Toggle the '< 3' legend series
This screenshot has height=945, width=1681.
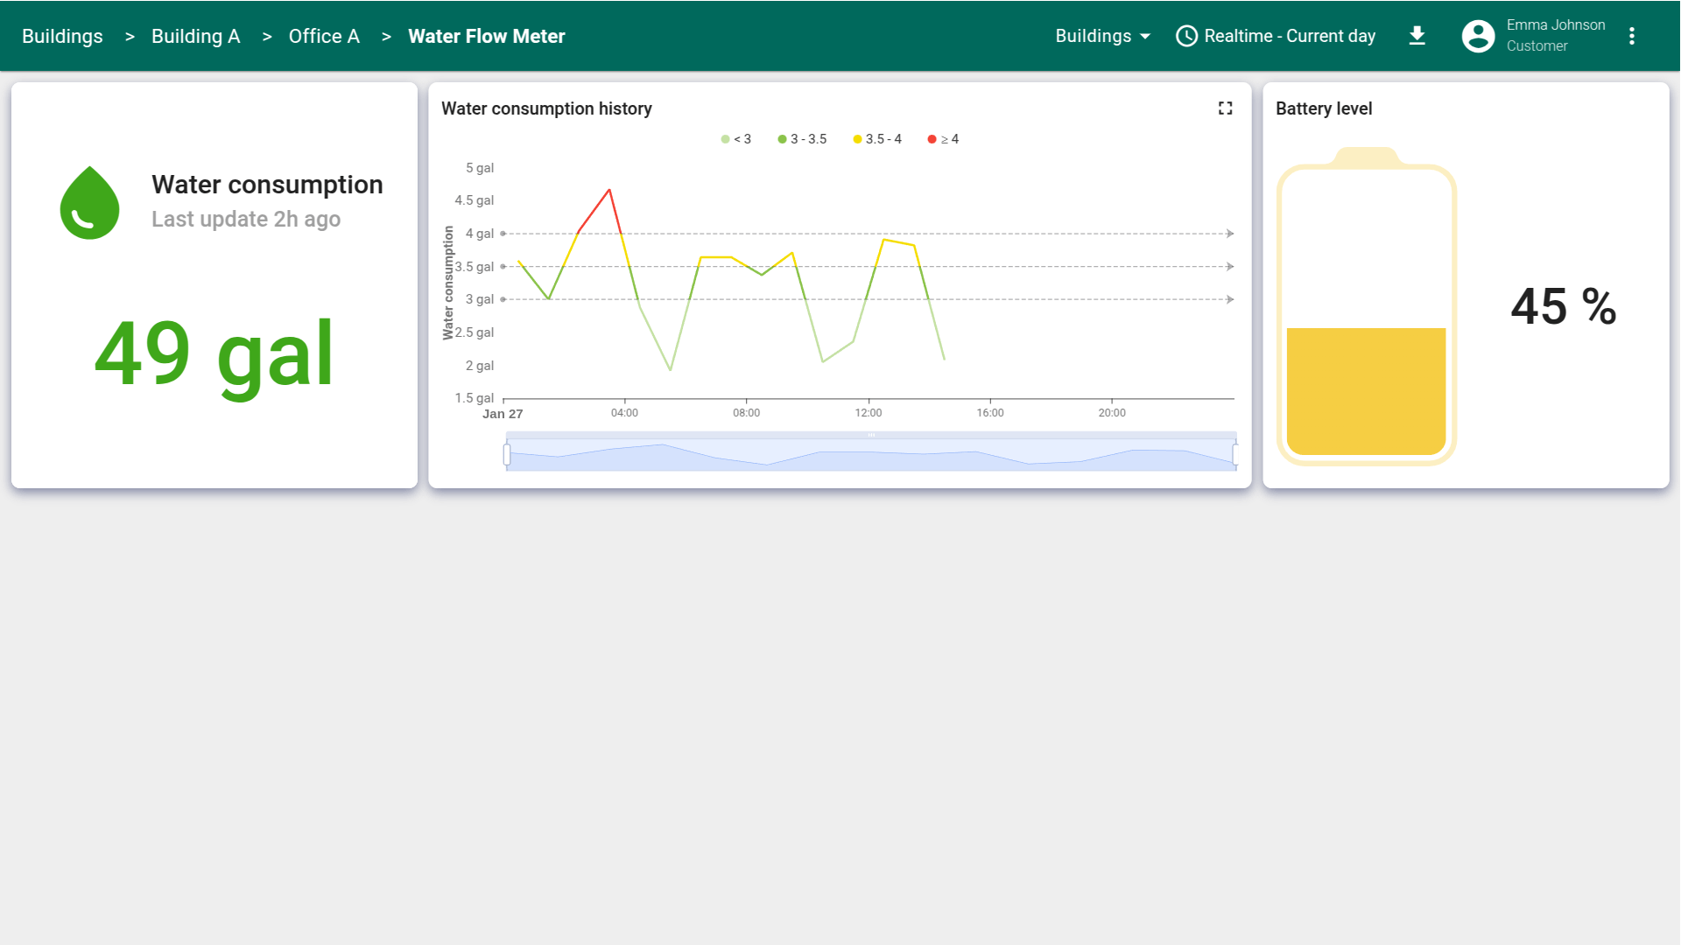click(735, 139)
